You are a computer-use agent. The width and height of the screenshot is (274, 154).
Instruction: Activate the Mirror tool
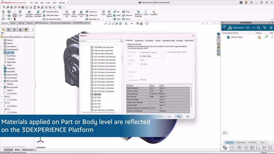click(x=126, y=19)
